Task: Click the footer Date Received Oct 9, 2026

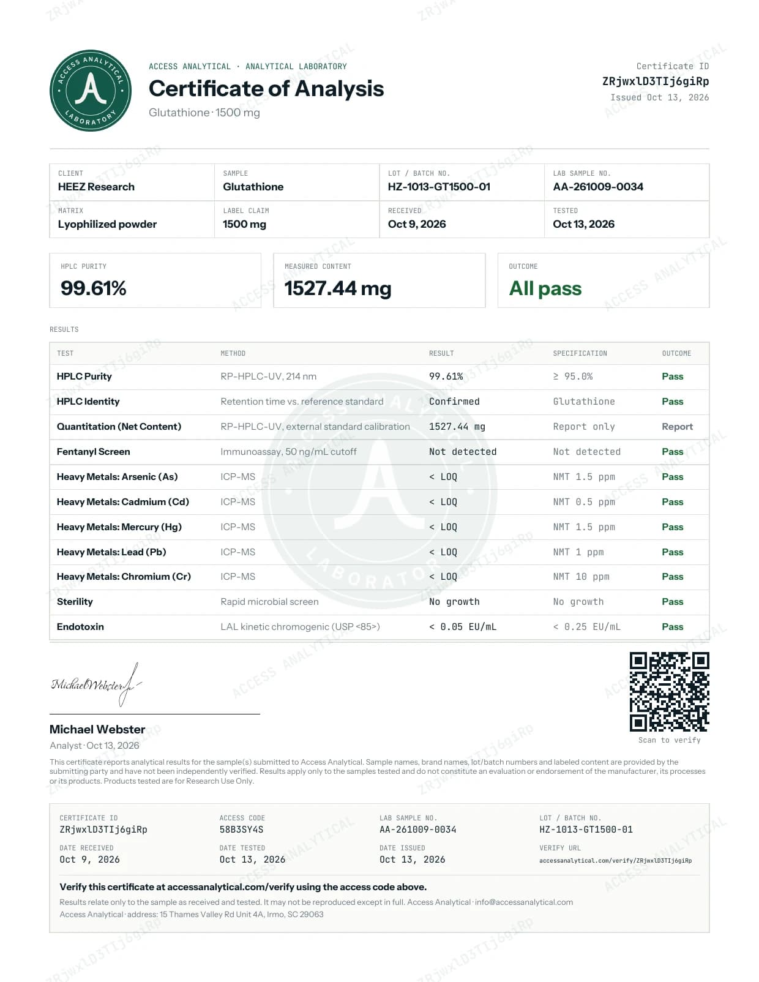Action: pos(89,860)
